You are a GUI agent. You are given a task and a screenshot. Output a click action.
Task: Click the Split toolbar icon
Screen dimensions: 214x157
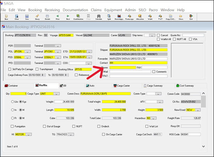coord(109,17)
